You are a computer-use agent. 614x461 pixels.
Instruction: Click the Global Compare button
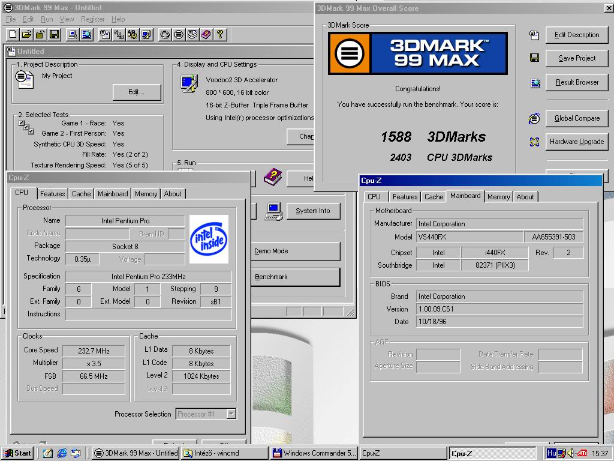click(x=577, y=118)
